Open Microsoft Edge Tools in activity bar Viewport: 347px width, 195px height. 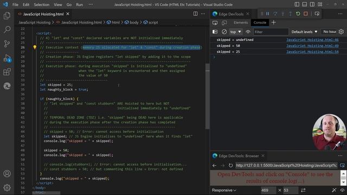pos(7,86)
